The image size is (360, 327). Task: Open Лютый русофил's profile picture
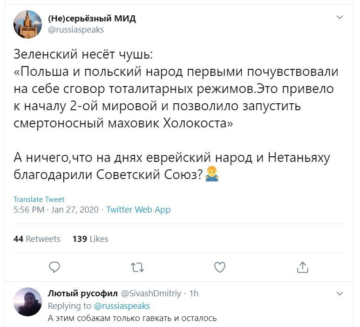coord(28,302)
